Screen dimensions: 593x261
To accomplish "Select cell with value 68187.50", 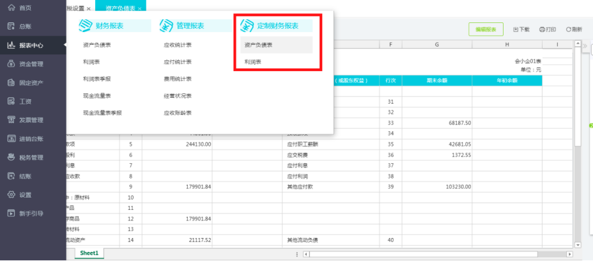I will 437,123.
